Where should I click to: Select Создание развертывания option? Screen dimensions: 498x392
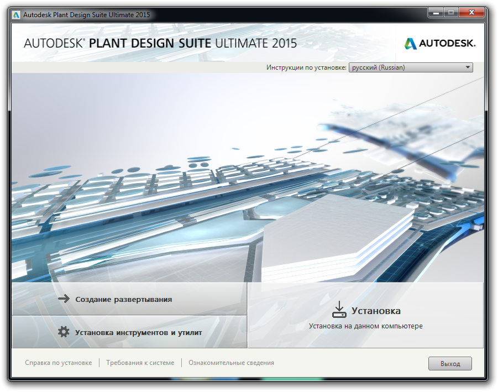tap(129, 299)
